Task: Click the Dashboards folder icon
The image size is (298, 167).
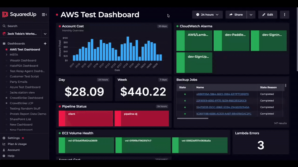Action: [x=4, y=43]
